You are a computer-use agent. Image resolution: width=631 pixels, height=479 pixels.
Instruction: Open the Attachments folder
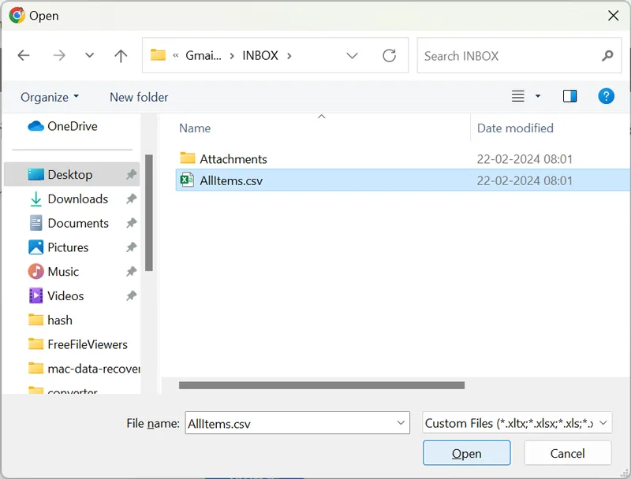pos(233,159)
